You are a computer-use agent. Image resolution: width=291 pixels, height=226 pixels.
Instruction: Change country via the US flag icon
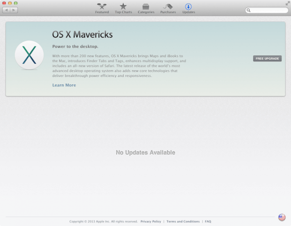[282, 217]
